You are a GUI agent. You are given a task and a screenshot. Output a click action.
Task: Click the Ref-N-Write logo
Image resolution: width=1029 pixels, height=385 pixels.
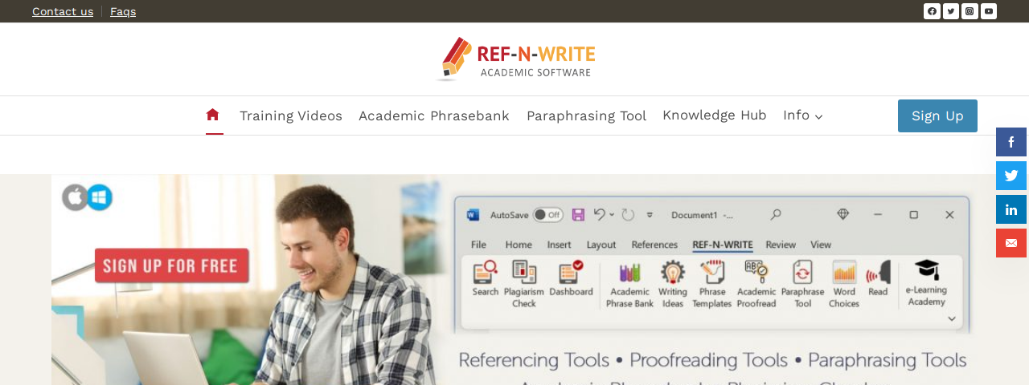click(515, 59)
